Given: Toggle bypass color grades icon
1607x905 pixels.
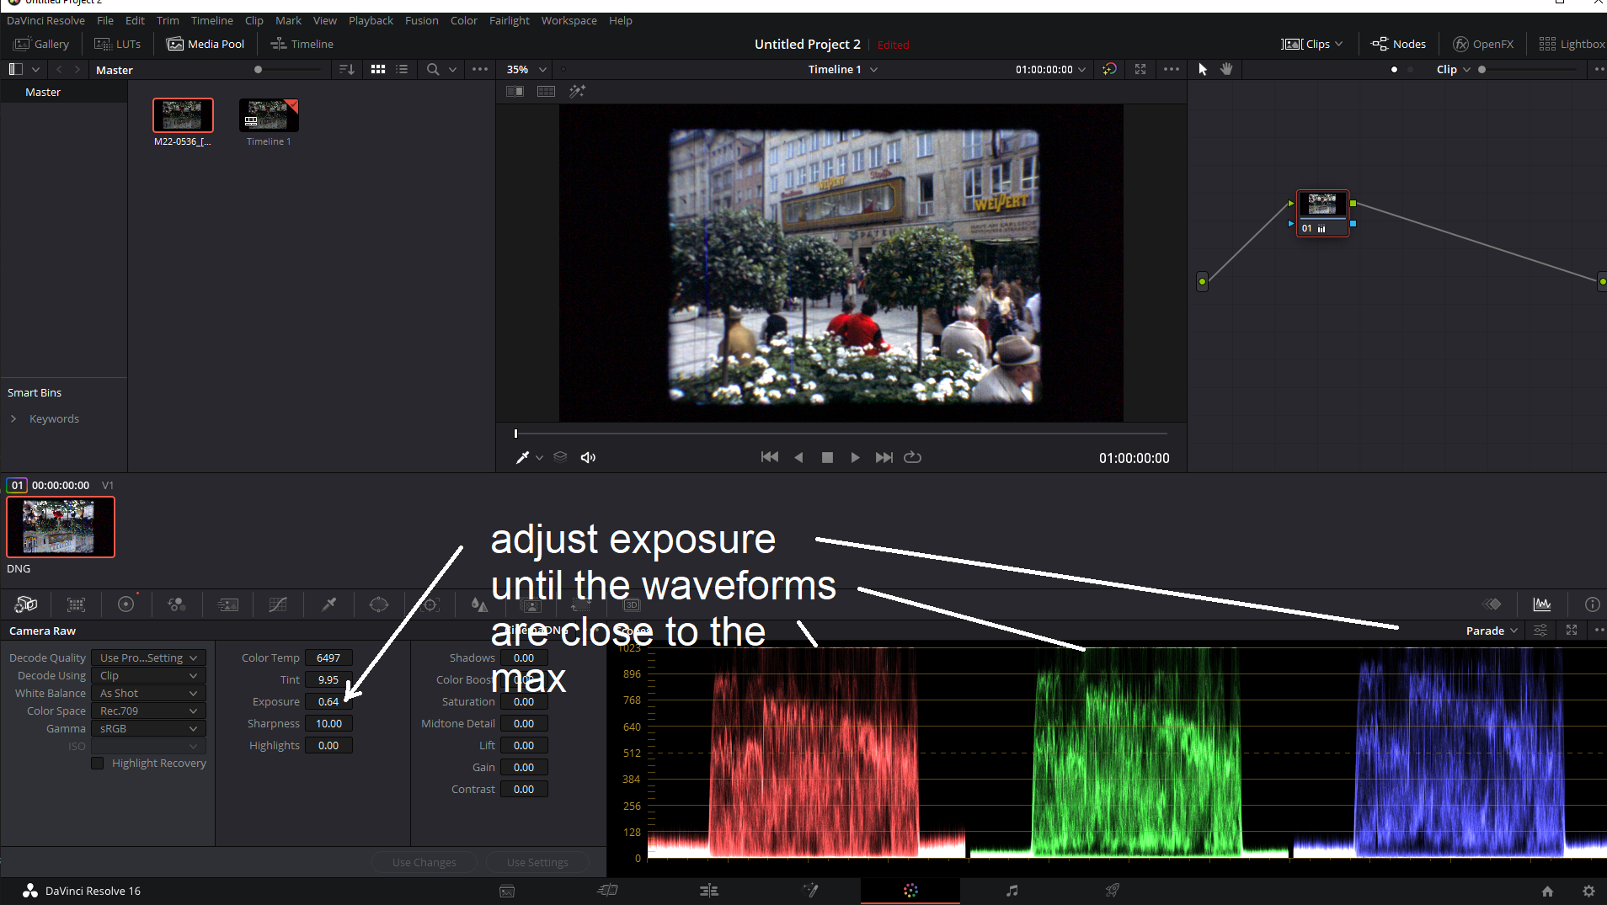Looking at the screenshot, I should pyautogui.click(x=1109, y=69).
